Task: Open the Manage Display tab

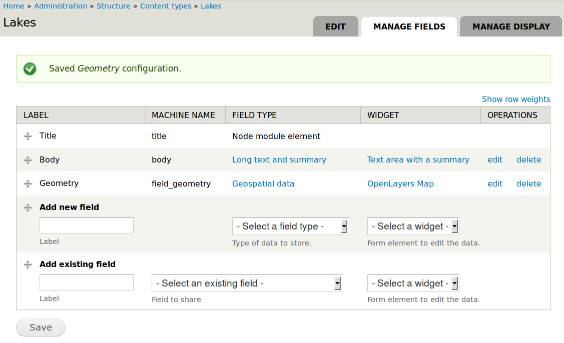Action: [511, 26]
